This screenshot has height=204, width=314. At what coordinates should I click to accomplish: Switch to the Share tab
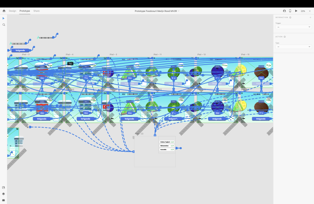point(36,11)
